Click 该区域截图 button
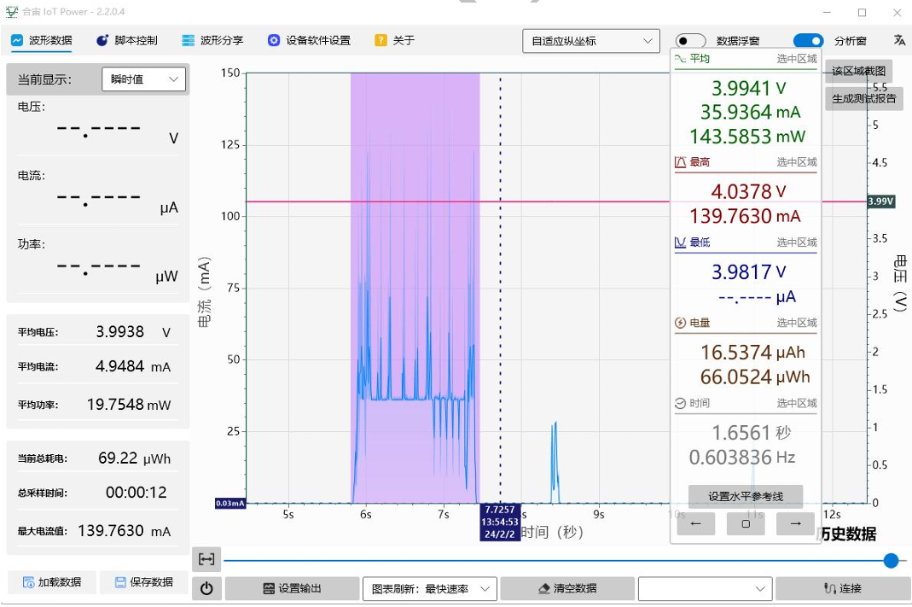912x607 pixels. pyautogui.click(x=858, y=71)
